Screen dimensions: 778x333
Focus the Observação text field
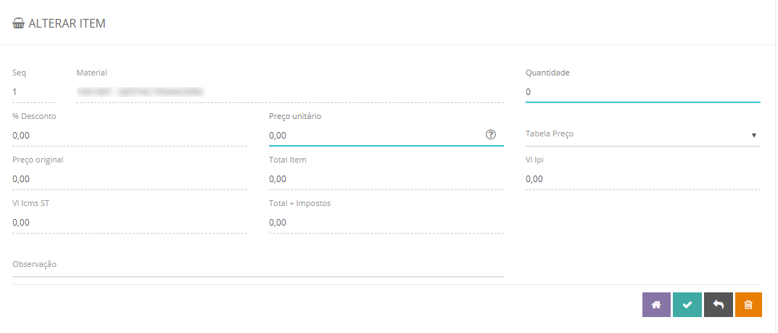[258, 266]
